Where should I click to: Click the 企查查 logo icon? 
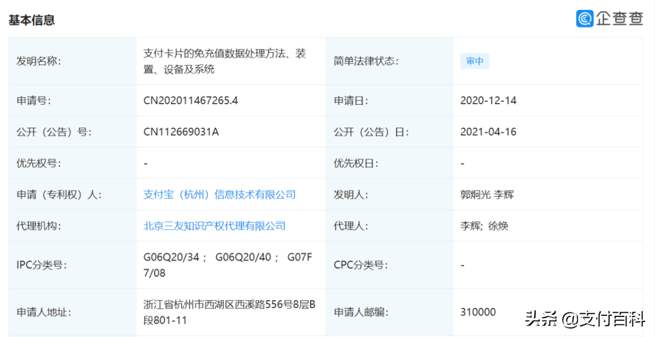(x=585, y=19)
